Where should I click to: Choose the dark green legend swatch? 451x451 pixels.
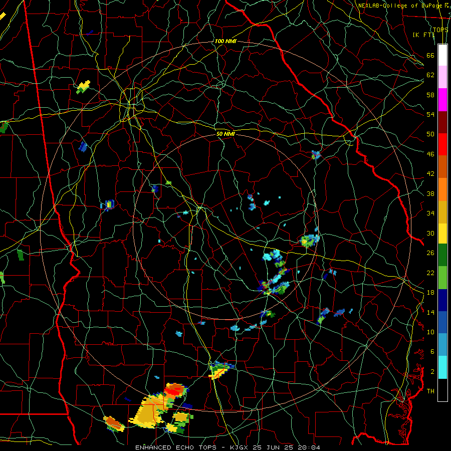(442, 255)
